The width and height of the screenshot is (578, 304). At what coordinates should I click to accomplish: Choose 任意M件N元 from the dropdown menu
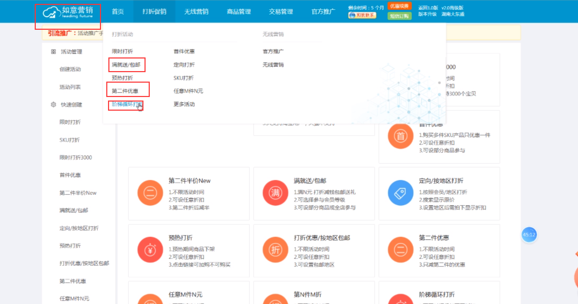pyautogui.click(x=188, y=91)
